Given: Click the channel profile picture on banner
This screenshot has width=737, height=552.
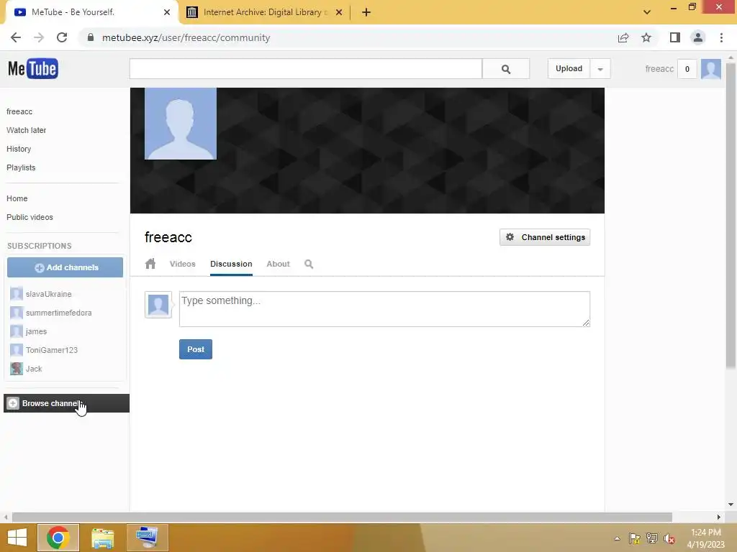Looking at the screenshot, I should [x=181, y=124].
